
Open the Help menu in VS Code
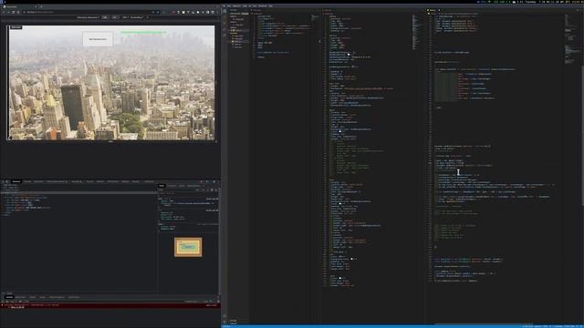[270, 6]
